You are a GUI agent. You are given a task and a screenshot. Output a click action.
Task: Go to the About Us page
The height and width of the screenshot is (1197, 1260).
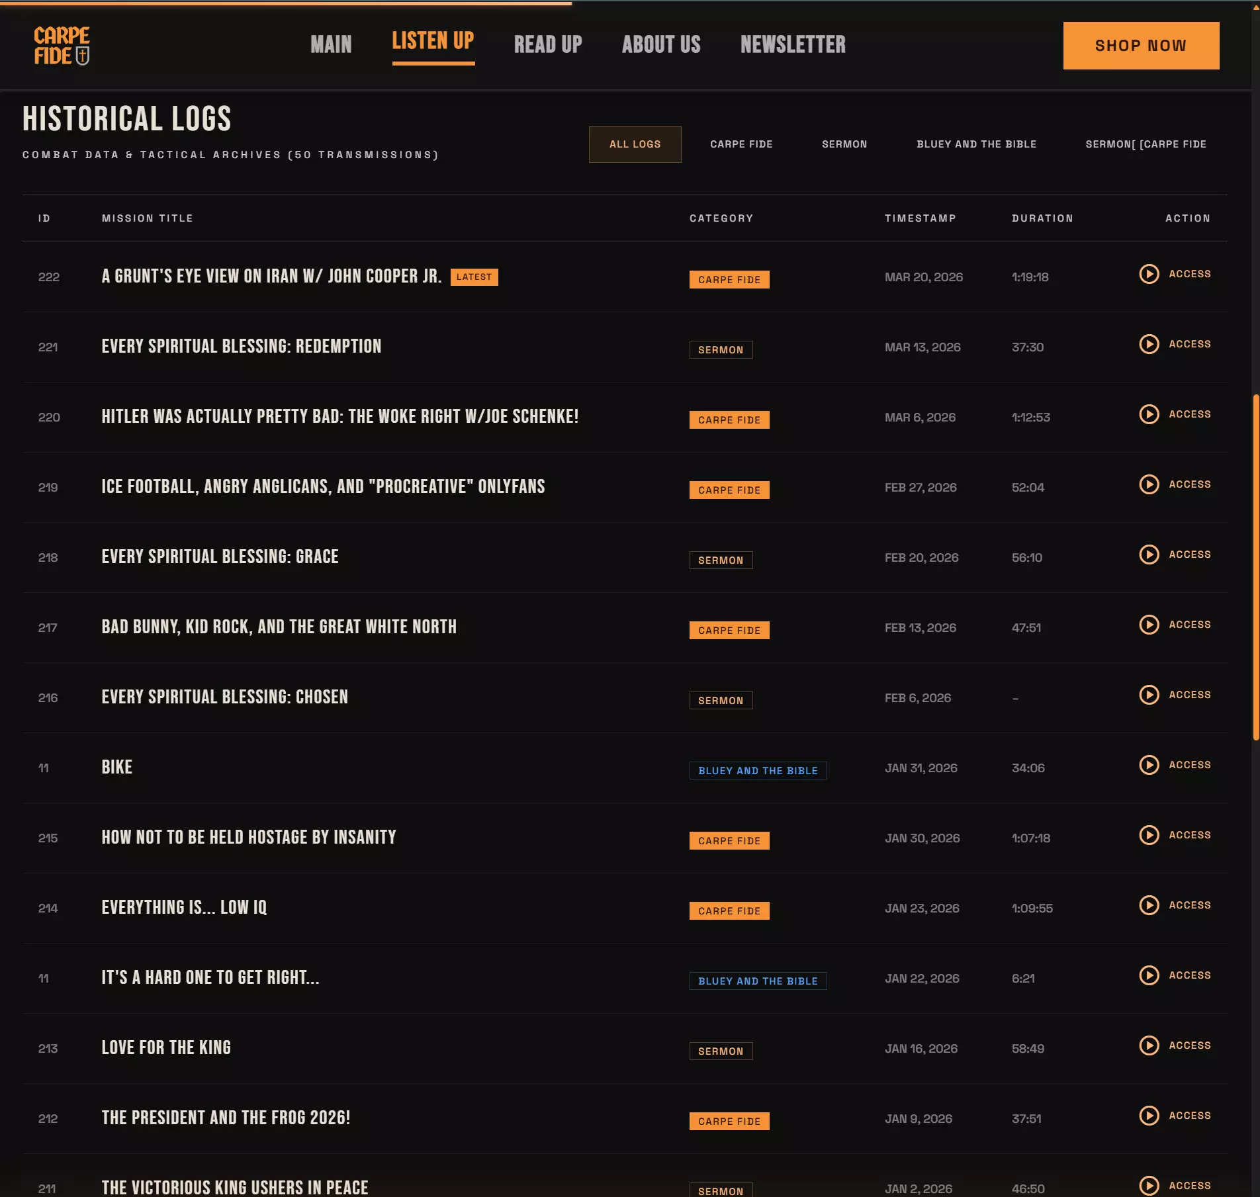click(660, 44)
